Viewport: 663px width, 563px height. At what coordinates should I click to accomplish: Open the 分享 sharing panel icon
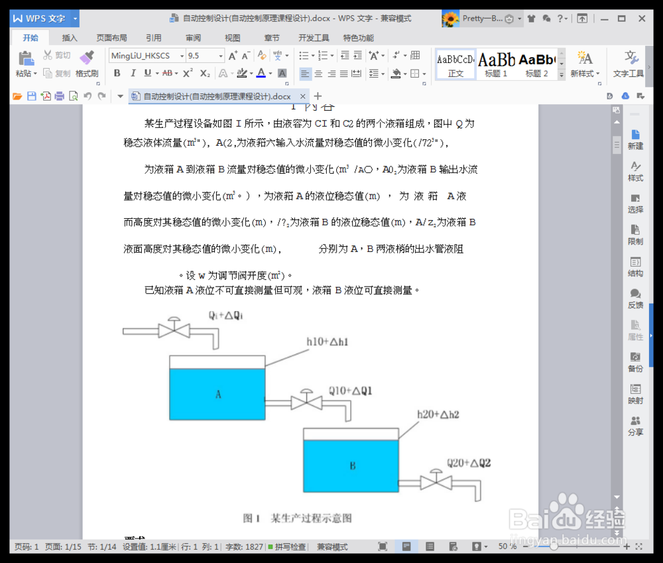tap(635, 422)
